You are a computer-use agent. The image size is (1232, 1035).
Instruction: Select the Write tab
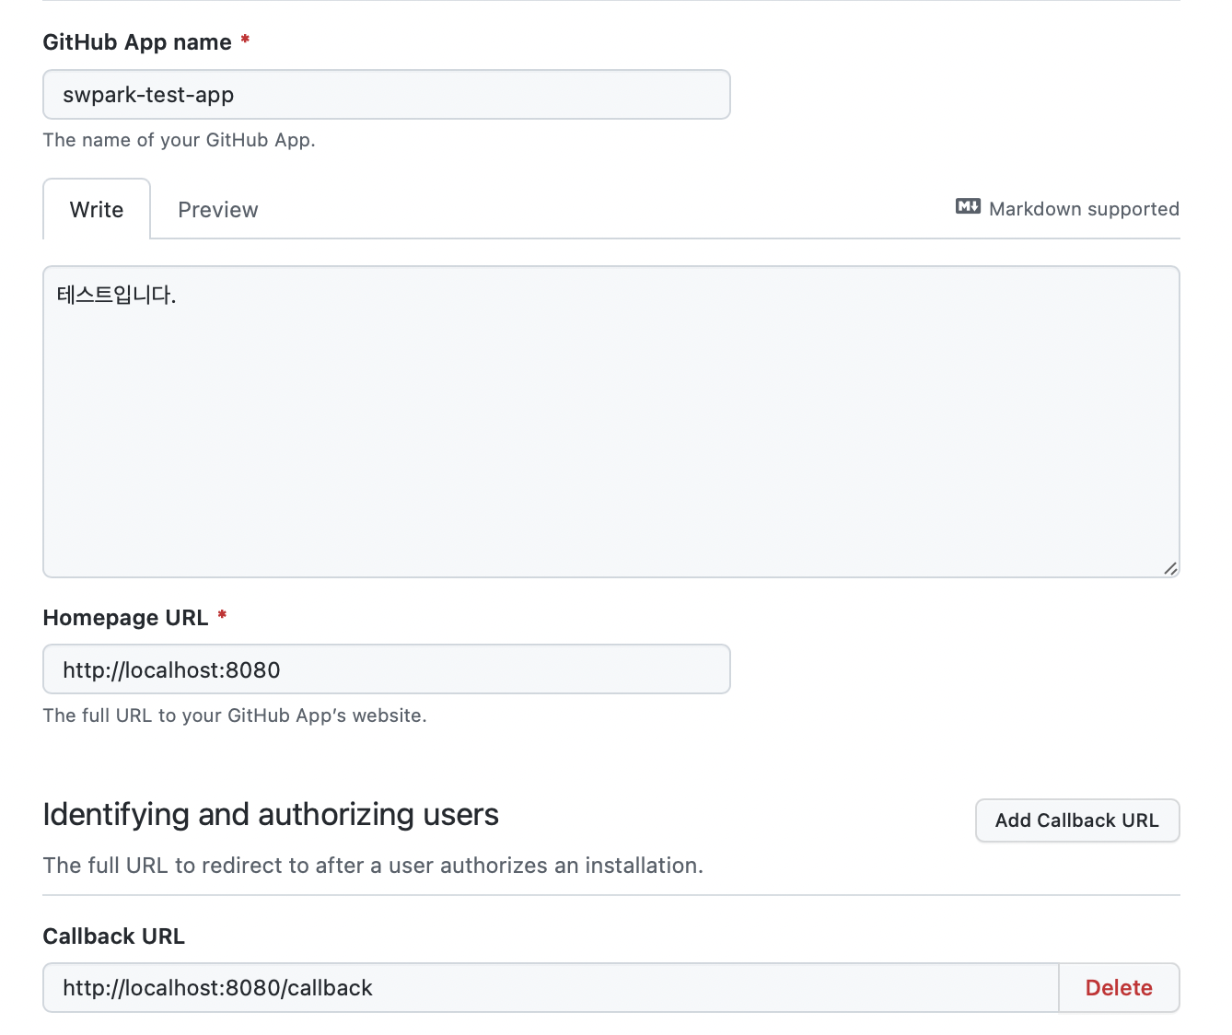pos(96,209)
